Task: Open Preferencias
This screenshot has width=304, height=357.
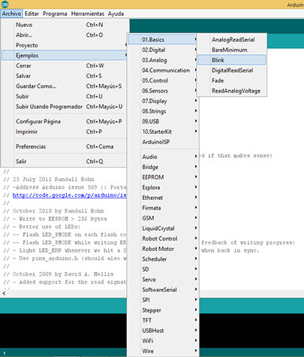Action: pyautogui.click(x=65, y=147)
